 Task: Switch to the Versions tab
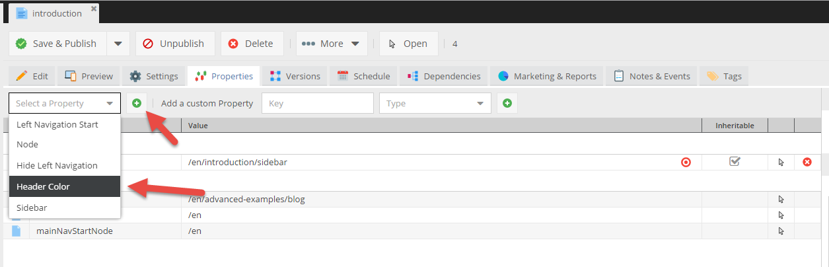click(x=295, y=76)
